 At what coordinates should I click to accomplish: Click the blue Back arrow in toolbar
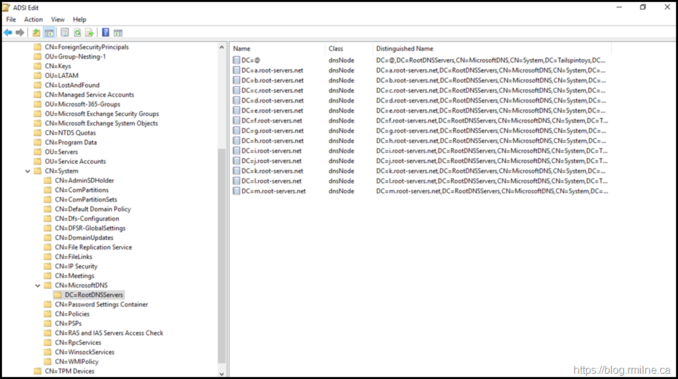coord(8,32)
